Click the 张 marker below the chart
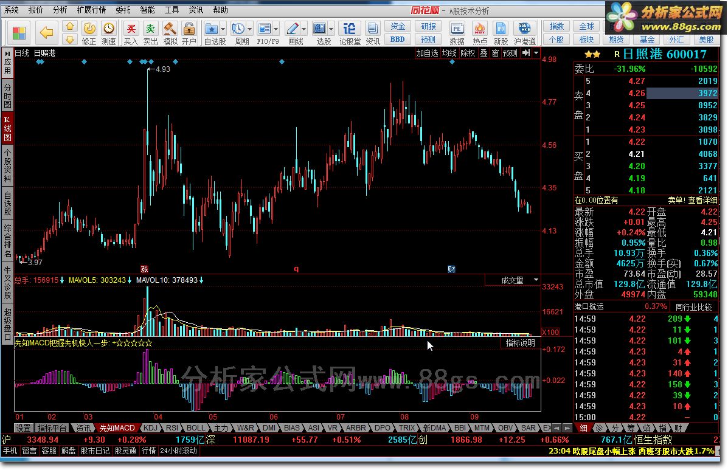 [144, 269]
